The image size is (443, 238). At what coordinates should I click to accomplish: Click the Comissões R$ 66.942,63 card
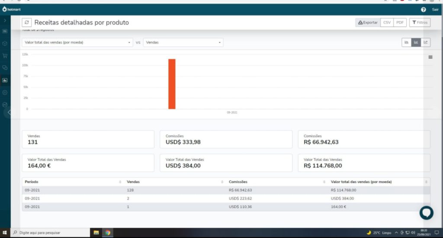364,140
